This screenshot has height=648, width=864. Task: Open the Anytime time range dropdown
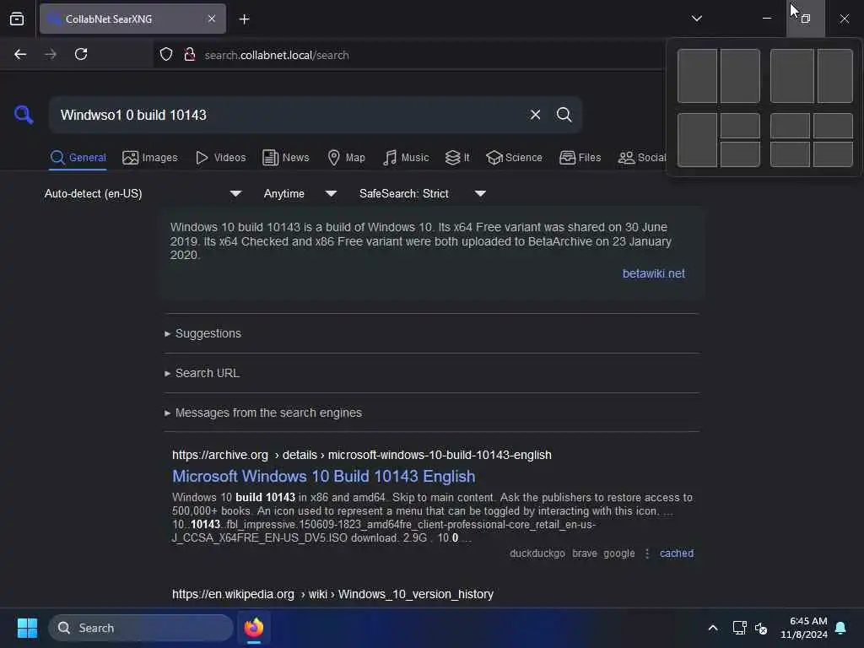click(300, 193)
